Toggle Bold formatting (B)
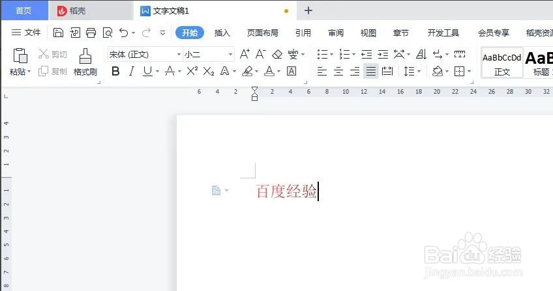This screenshot has height=291, width=553. (x=115, y=72)
